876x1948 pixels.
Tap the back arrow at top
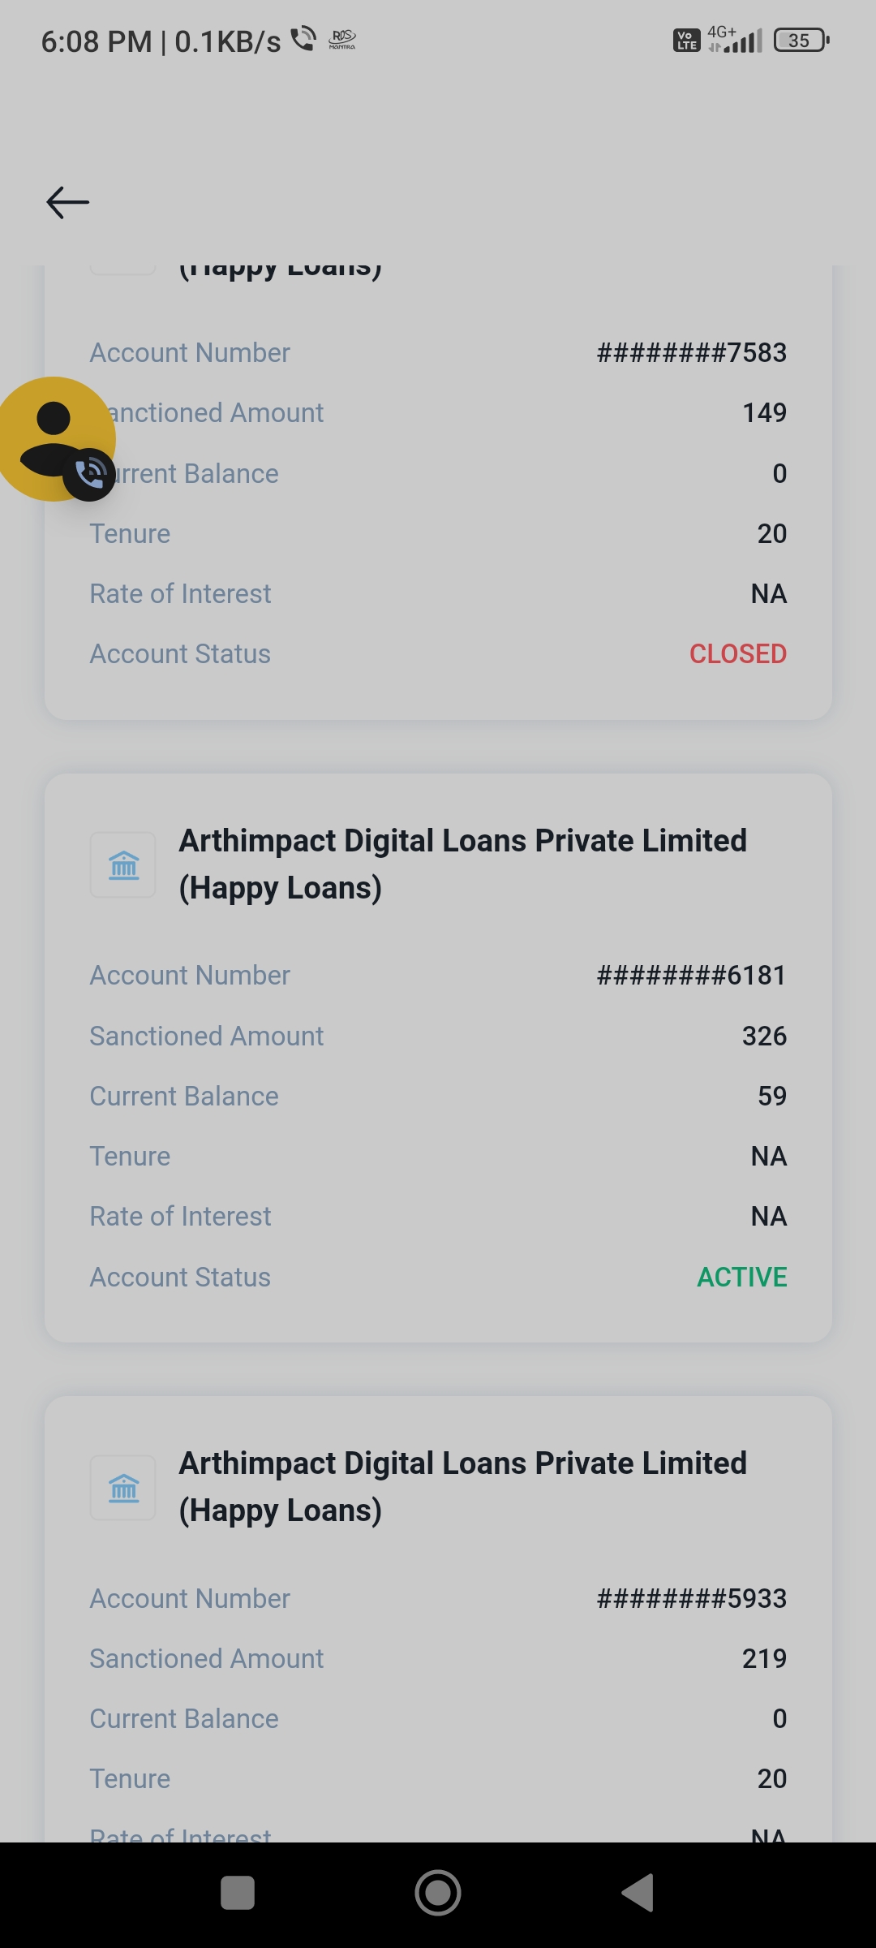tap(67, 202)
